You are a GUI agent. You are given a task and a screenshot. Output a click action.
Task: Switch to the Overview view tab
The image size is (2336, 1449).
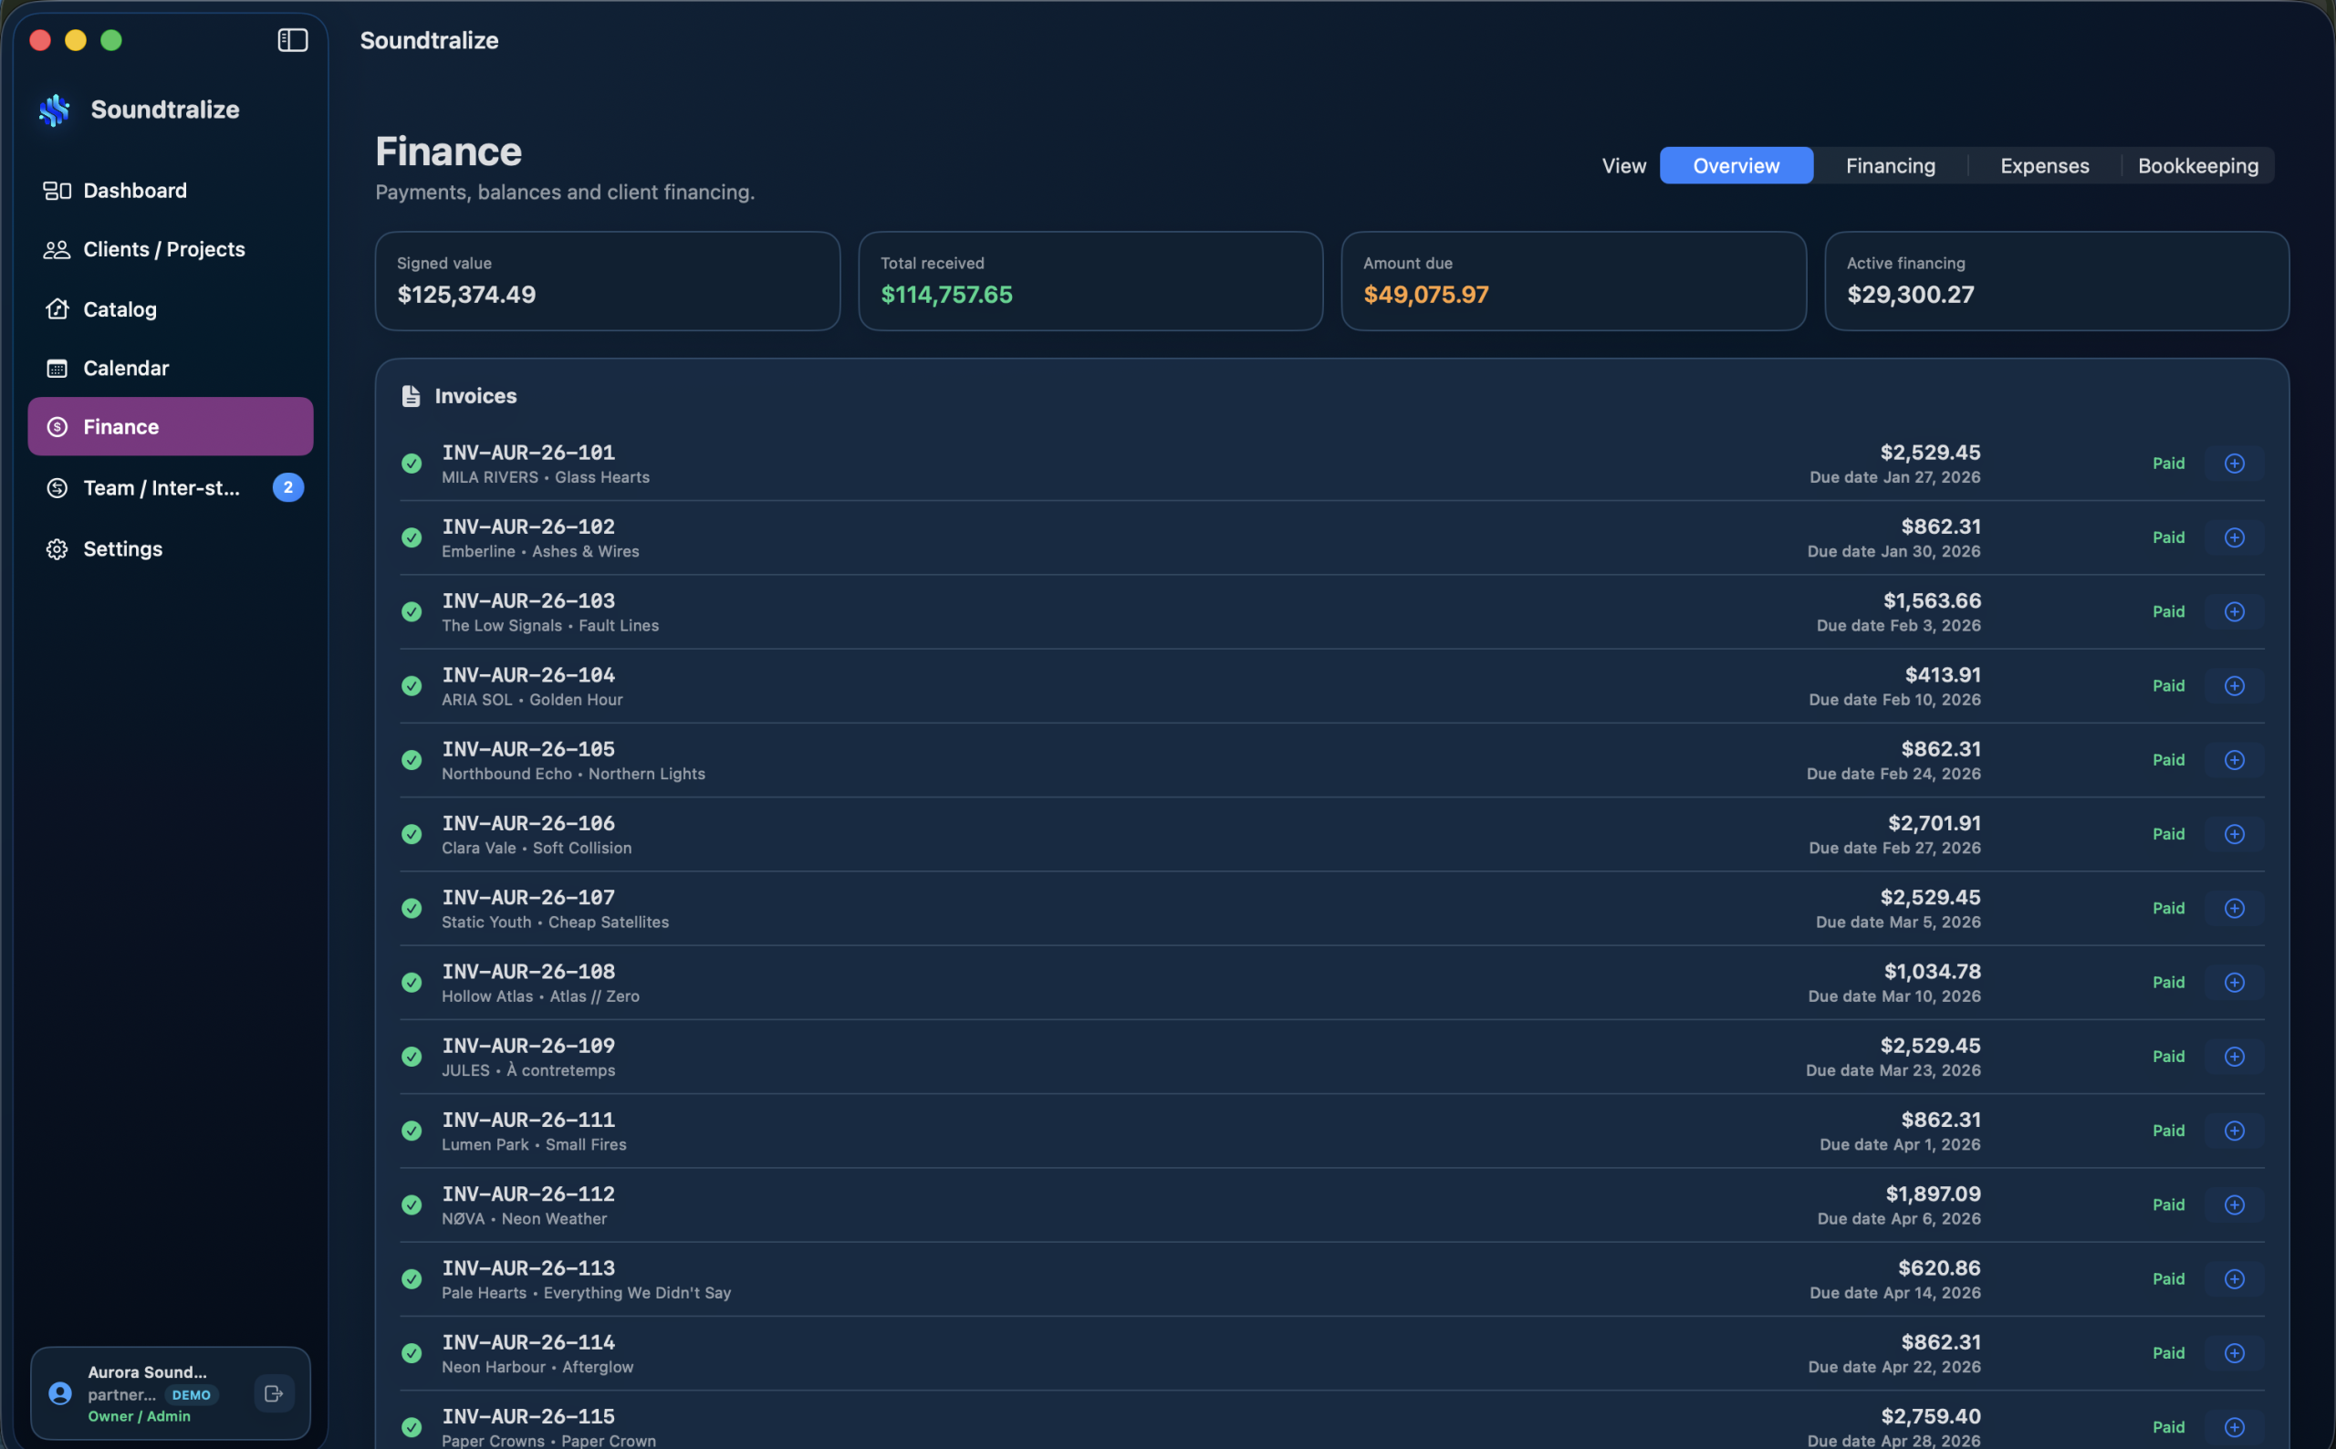click(x=1736, y=166)
